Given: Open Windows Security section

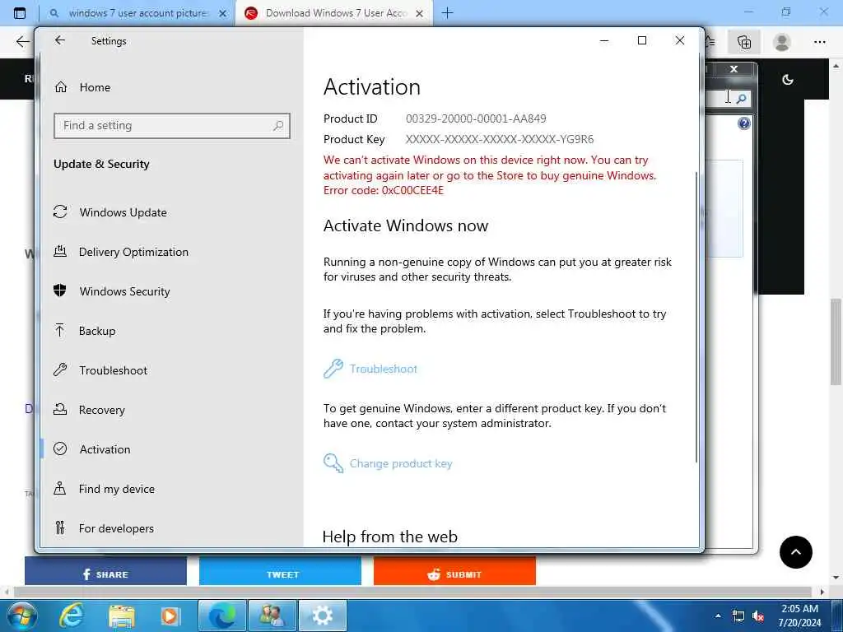Looking at the screenshot, I should [112, 291].
